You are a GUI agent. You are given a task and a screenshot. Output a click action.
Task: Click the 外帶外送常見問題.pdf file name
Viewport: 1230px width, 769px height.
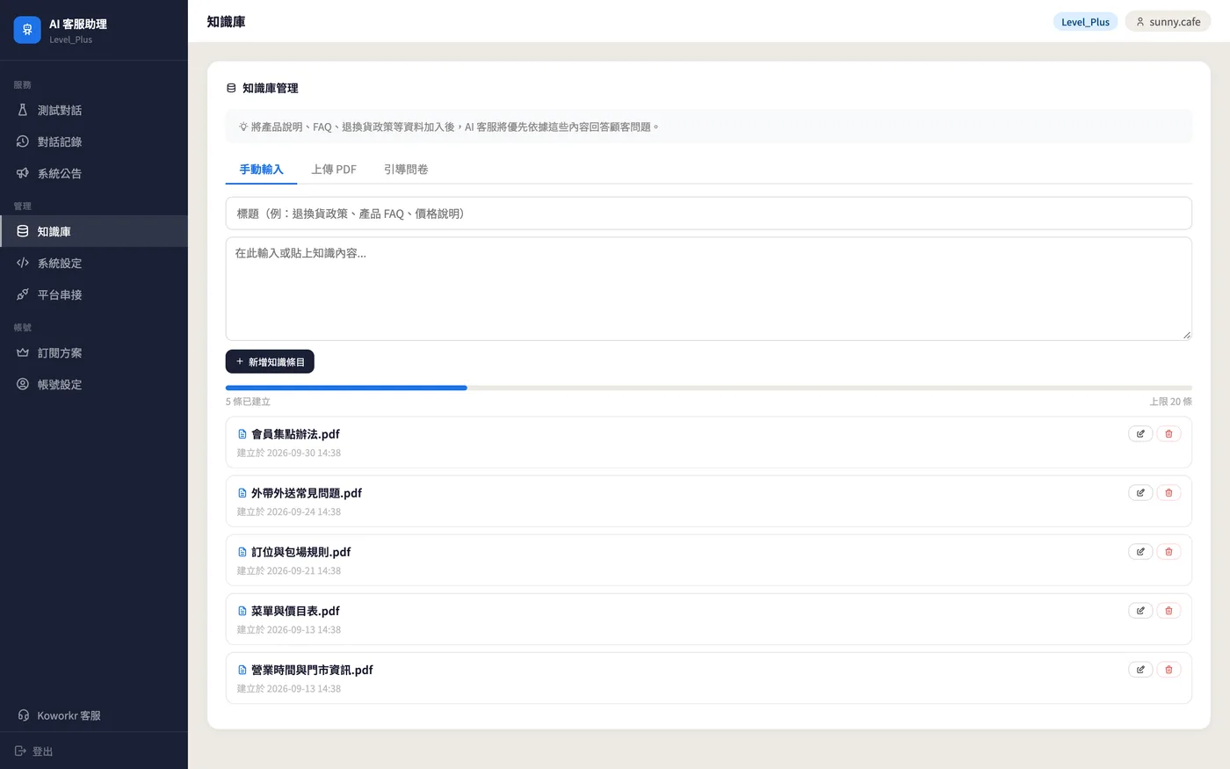pyautogui.click(x=307, y=493)
